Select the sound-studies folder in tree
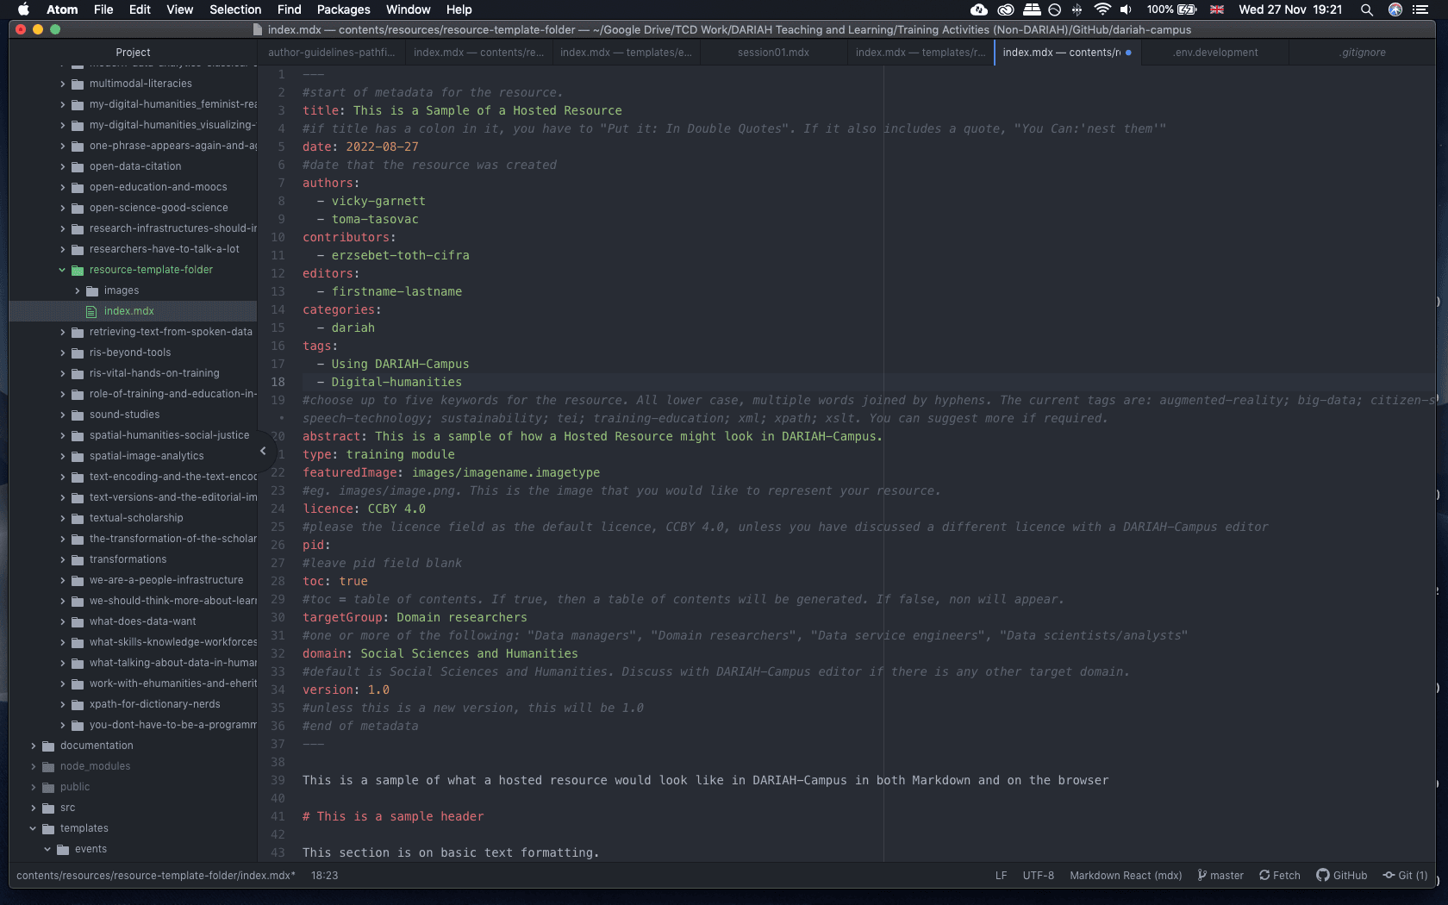Screen dimensions: 1448x905 [124, 415]
